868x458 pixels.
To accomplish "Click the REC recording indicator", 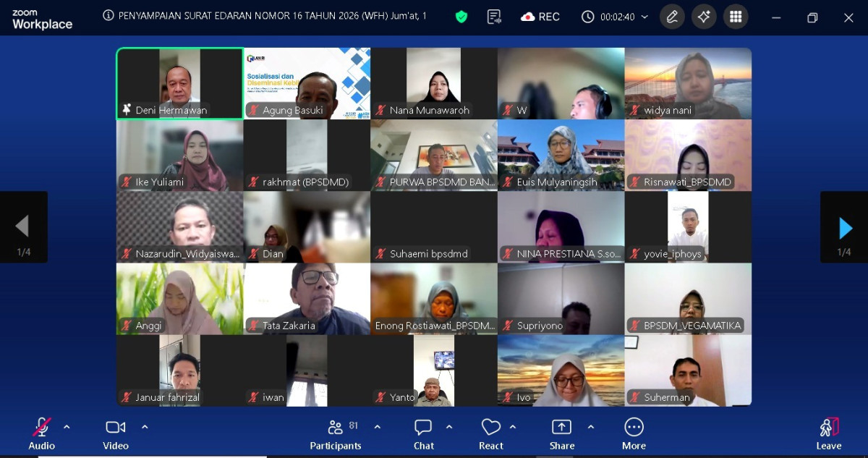I will [540, 17].
